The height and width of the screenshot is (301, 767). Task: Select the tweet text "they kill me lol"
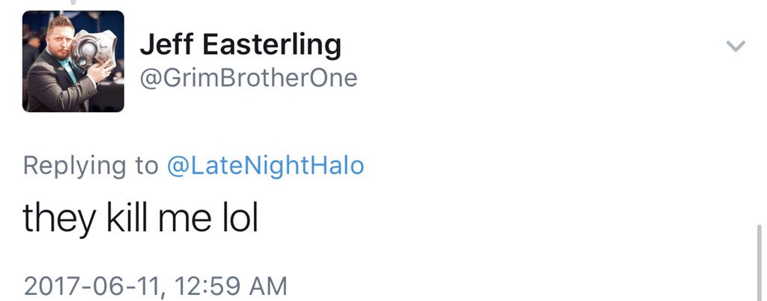140,218
